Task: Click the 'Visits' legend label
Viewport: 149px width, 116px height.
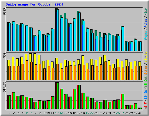Action: click(146, 57)
